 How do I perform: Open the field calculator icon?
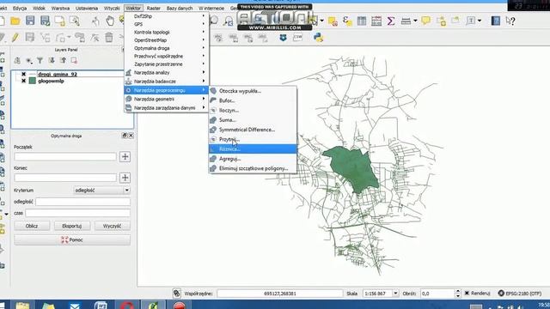pyautogui.click(x=376, y=21)
